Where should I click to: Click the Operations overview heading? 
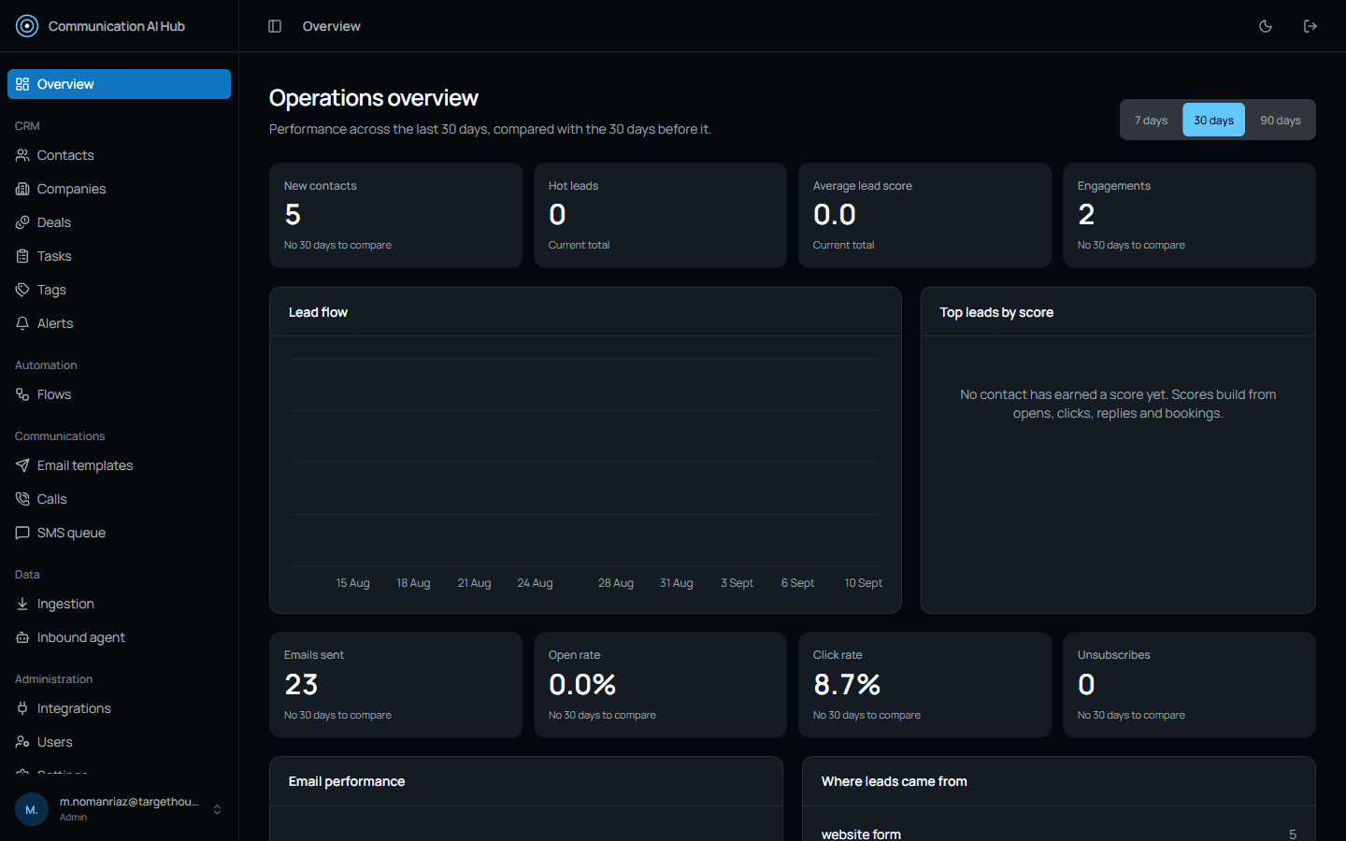click(374, 98)
